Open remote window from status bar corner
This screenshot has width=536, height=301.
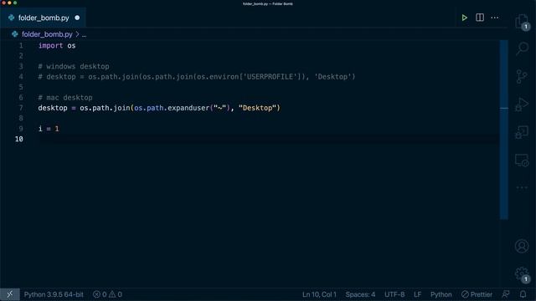point(9,294)
